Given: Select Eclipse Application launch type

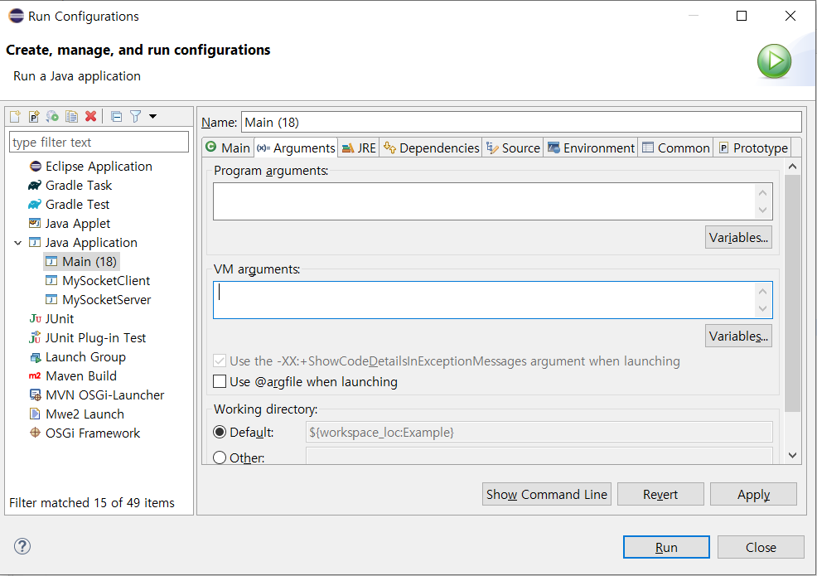Looking at the screenshot, I should 90,167.
